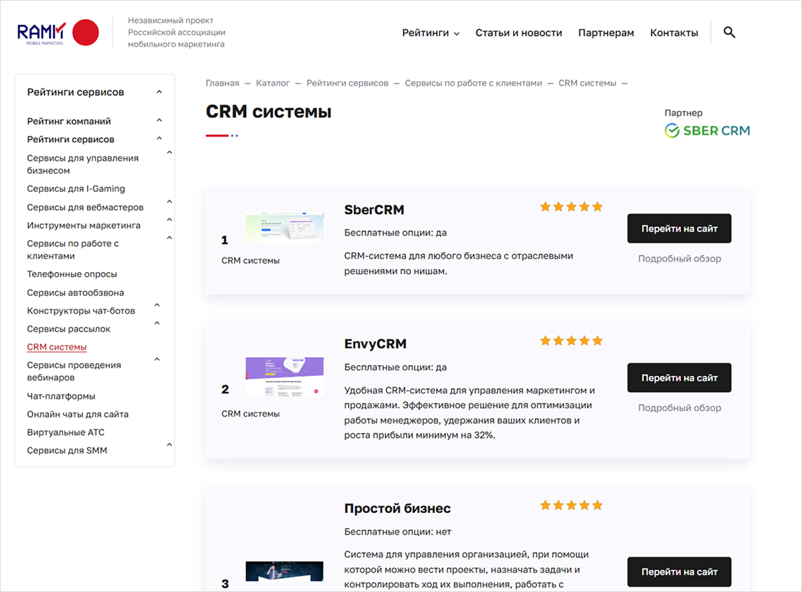Open Сервисы по работе с клиентами breadcrumb
Image resolution: width=802 pixels, height=592 pixels.
click(473, 83)
